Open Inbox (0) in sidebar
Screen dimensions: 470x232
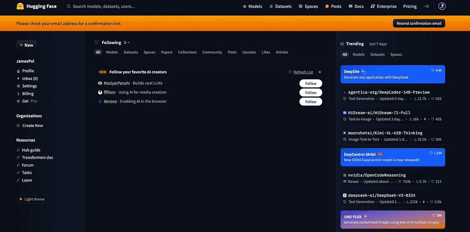click(x=27, y=78)
